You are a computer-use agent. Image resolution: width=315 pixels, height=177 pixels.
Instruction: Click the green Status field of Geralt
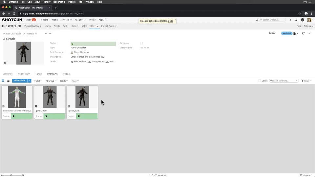[x=93, y=44]
